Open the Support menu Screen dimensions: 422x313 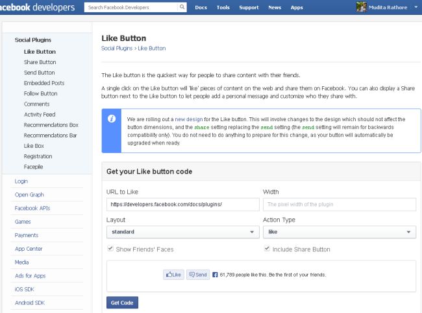click(249, 8)
